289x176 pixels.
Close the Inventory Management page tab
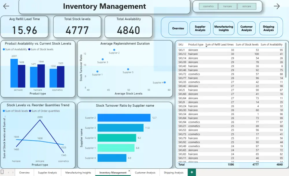tap(129, 171)
